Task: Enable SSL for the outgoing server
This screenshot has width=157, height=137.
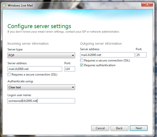Action: tap(82, 60)
